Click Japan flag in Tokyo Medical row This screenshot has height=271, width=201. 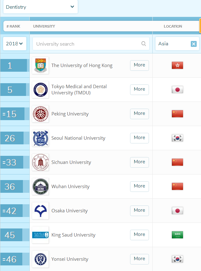(x=177, y=89)
